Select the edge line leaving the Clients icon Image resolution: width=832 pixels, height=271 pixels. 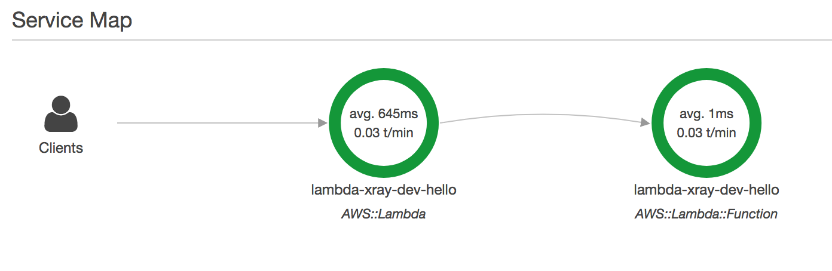tap(218, 123)
